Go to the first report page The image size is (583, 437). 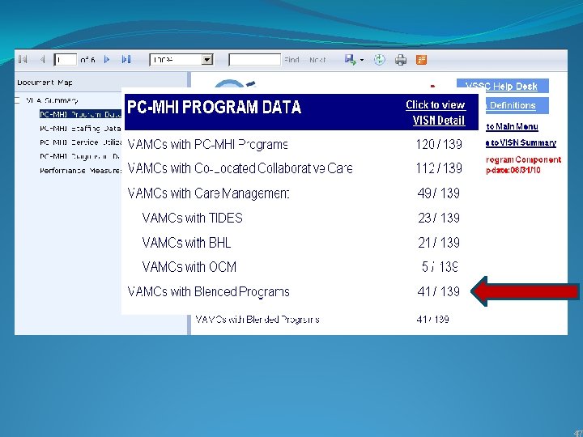pyautogui.click(x=23, y=59)
